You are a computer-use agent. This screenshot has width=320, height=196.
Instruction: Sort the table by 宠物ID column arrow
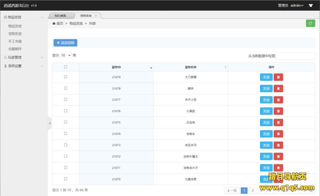tap(151, 68)
